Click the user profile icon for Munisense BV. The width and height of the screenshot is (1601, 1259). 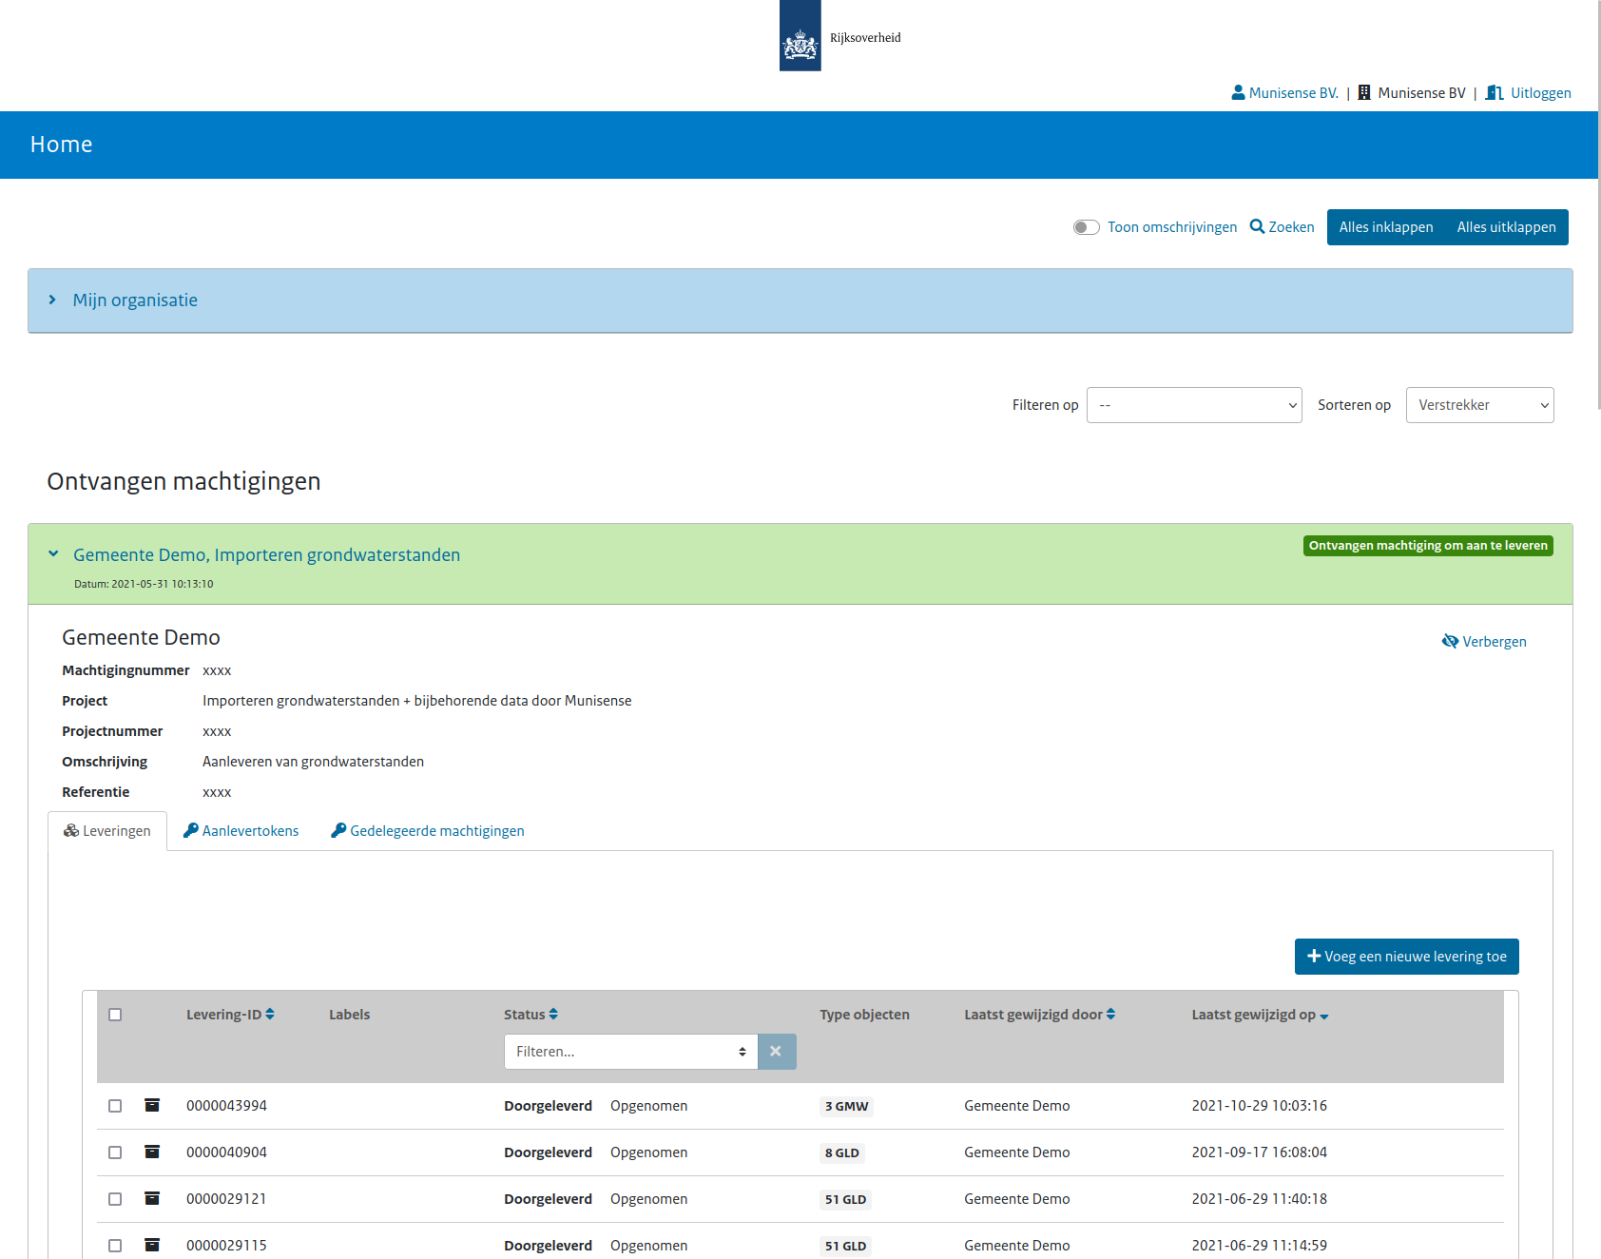pos(1238,92)
